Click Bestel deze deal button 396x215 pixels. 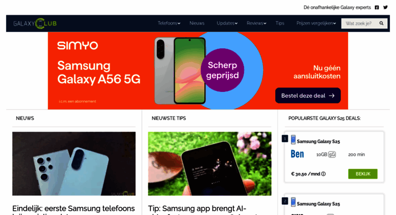tap(308, 96)
